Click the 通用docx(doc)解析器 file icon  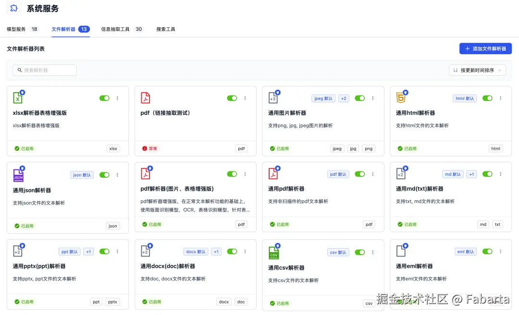pyautogui.click(x=146, y=251)
